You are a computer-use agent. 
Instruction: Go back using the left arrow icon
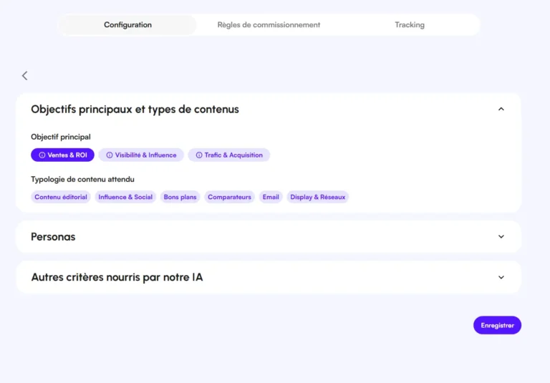click(x=24, y=75)
